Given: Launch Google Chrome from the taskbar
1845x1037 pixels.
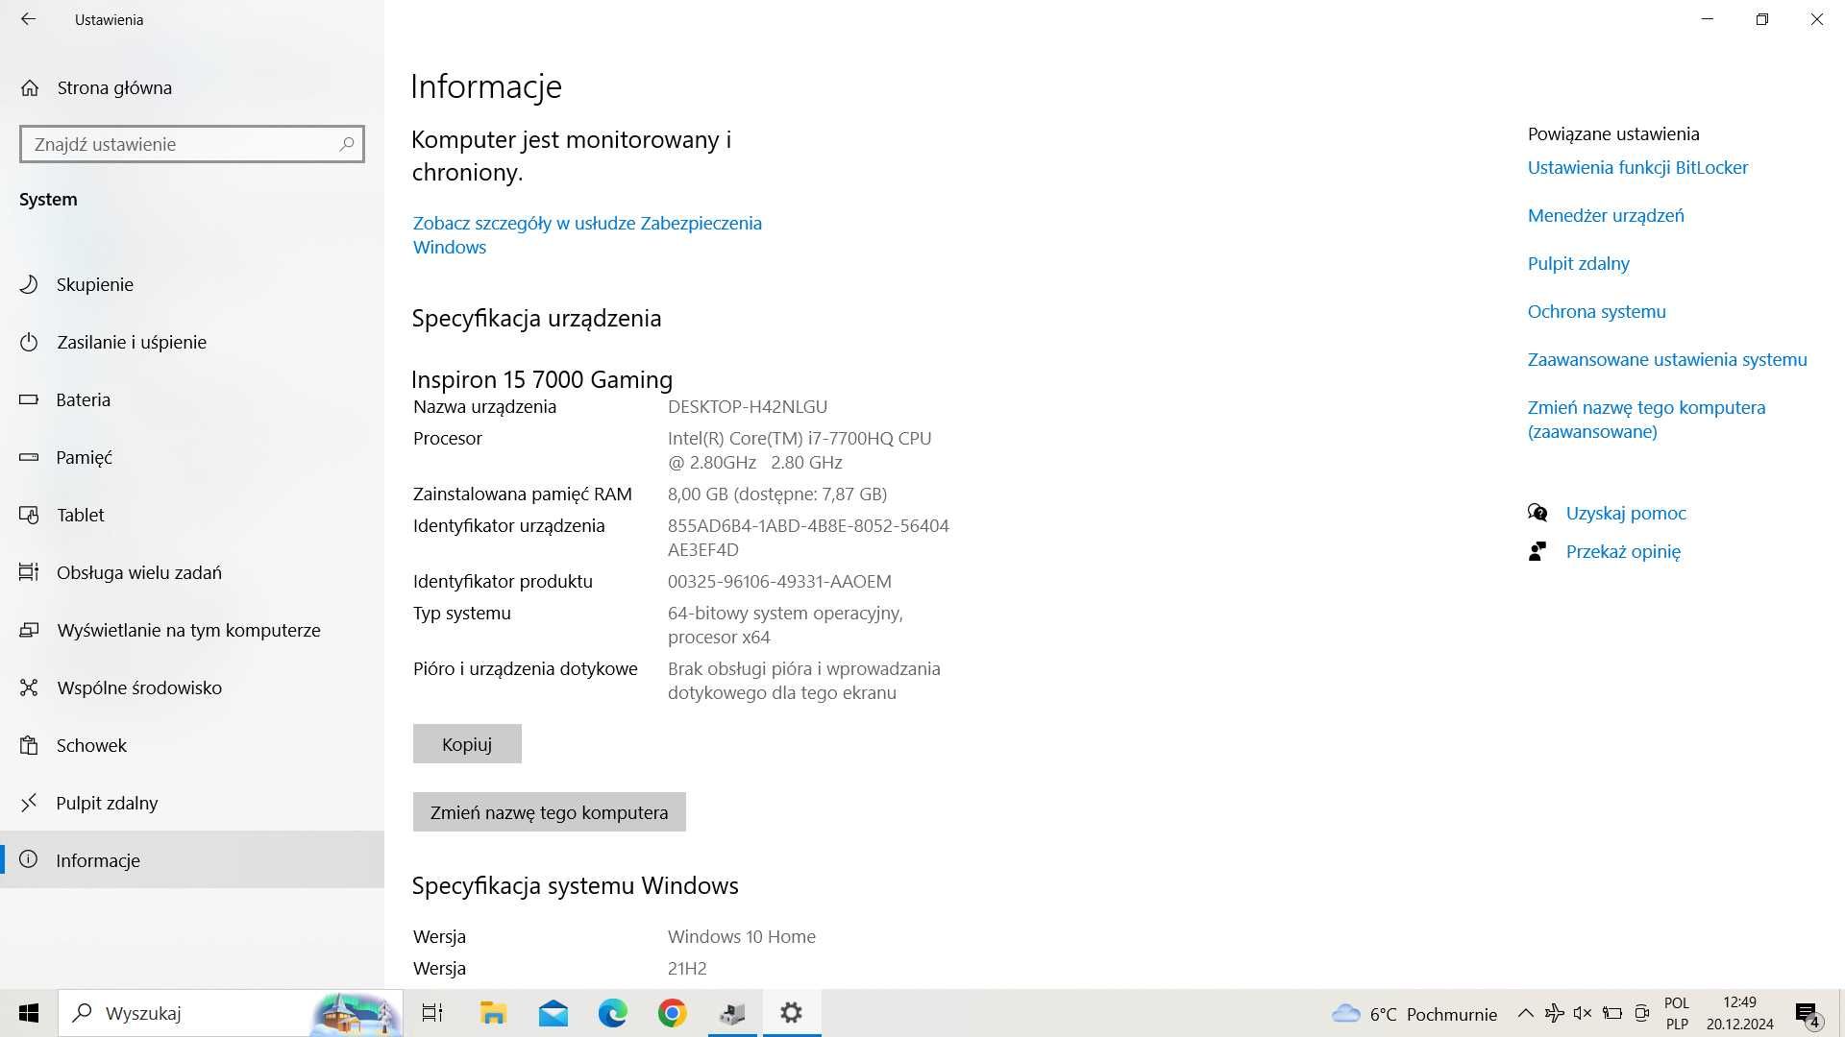Looking at the screenshot, I should pos(673,1013).
